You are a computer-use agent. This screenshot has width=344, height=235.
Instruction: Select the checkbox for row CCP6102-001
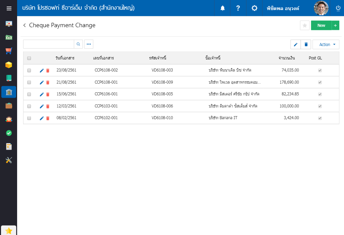pos(29,118)
